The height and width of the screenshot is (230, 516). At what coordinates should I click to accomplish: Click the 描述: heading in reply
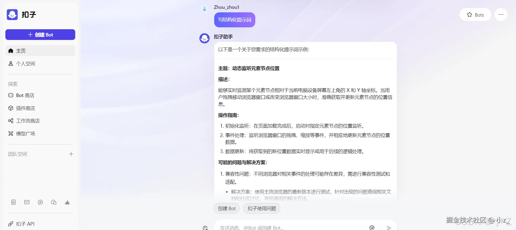click(x=224, y=79)
